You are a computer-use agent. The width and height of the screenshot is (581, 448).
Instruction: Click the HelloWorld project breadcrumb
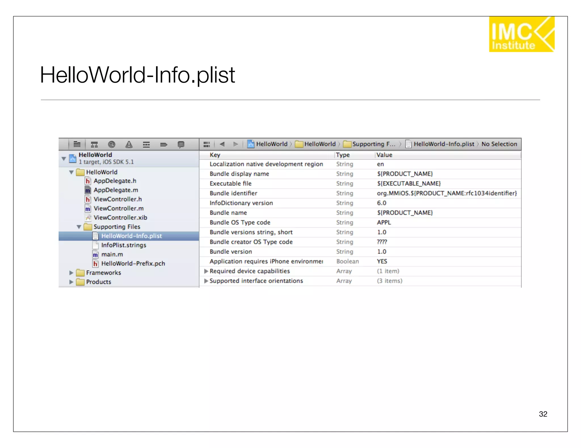pyautogui.click(x=267, y=144)
